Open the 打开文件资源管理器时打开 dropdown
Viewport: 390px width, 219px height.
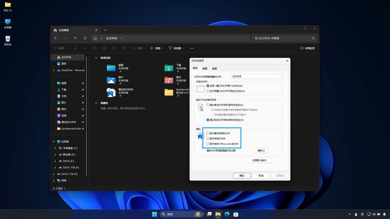[257, 76]
